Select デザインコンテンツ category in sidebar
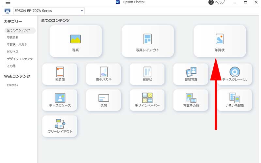The width and height of the screenshot is (261, 163). pyautogui.click(x=20, y=59)
